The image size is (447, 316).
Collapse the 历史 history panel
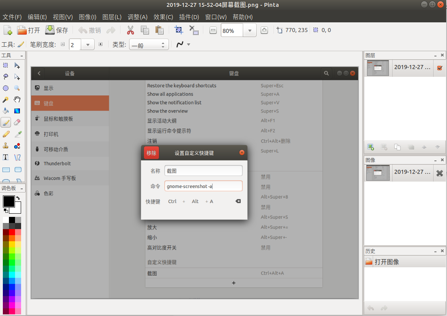(x=435, y=251)
